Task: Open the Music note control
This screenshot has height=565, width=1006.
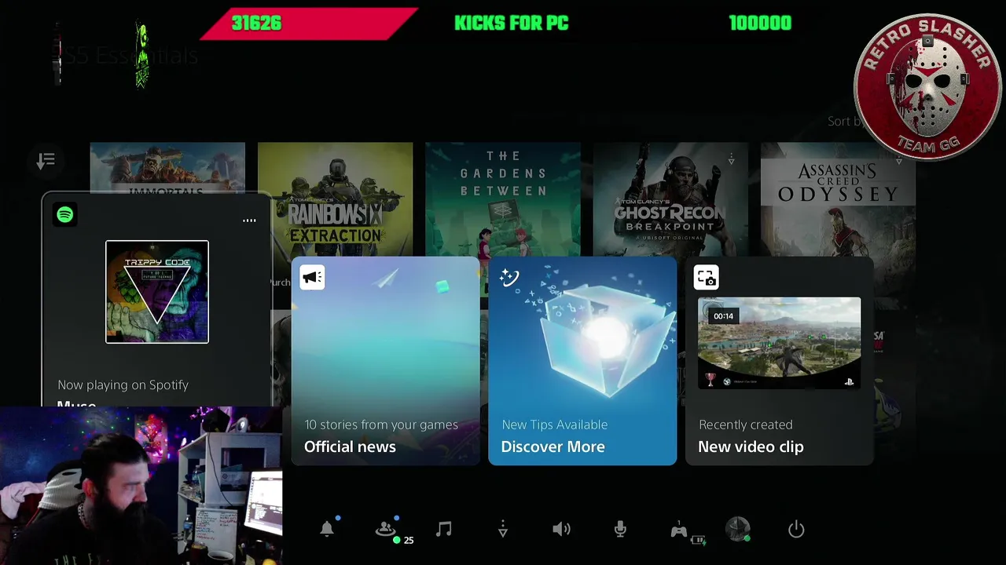Action: pyautogui.click(x=444, y=529)
